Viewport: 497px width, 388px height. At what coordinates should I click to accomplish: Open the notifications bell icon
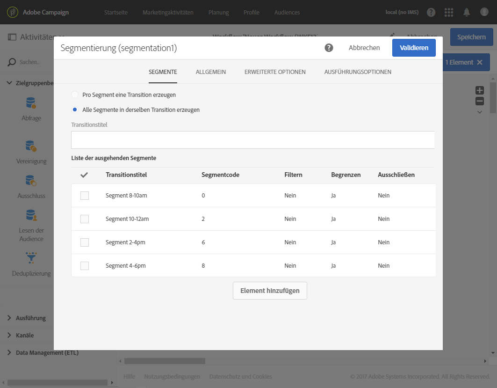tap(467, 12)
